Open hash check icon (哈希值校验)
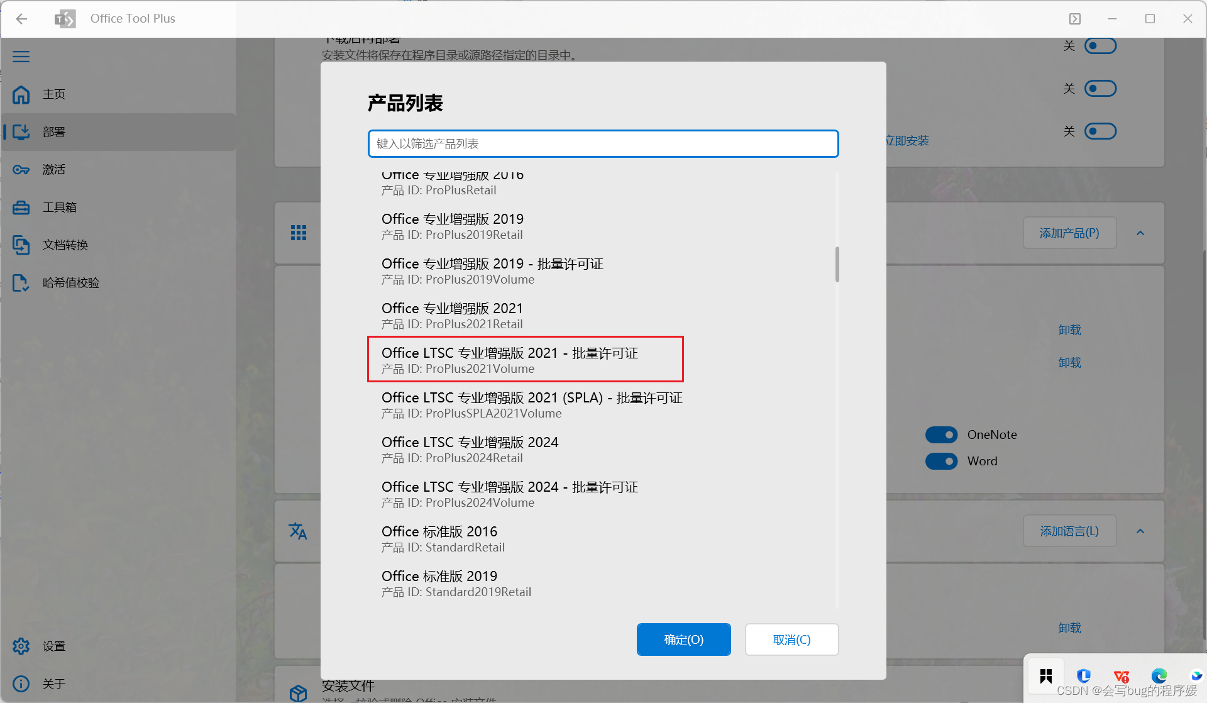This screenshot has width=1207, height=703. click(21, 283)
